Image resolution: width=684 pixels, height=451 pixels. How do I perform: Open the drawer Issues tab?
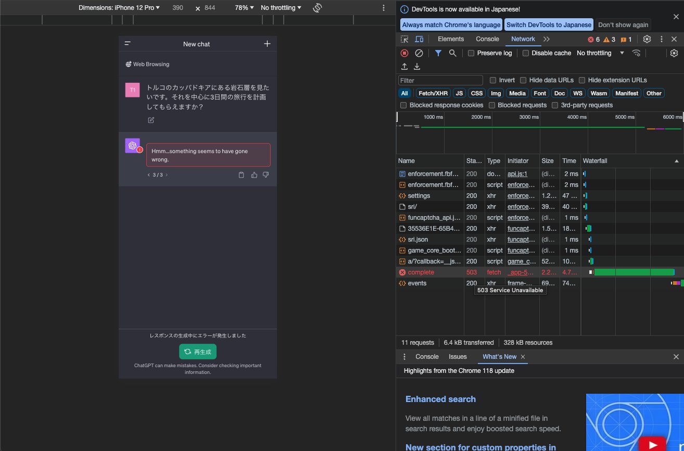click(x=458, y=357)
